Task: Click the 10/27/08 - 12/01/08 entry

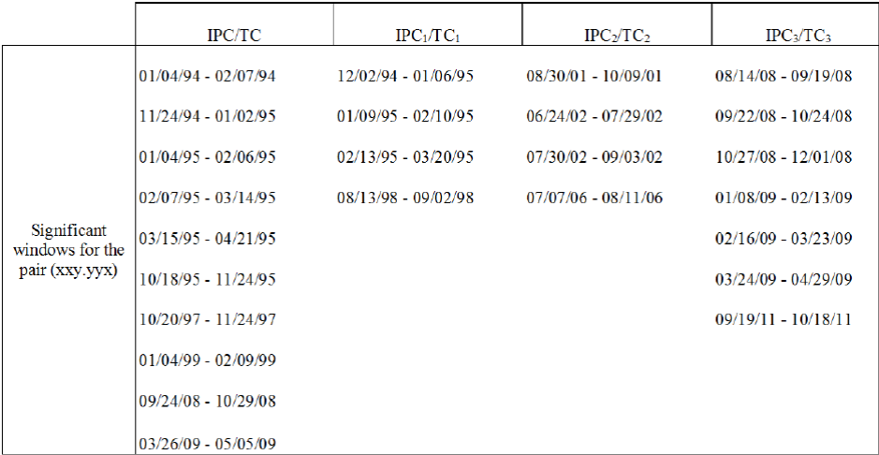Action: pos(783,156)
